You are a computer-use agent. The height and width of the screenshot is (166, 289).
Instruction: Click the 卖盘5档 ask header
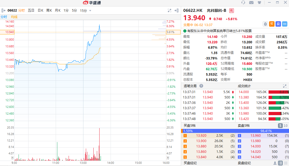coord(244,126)
